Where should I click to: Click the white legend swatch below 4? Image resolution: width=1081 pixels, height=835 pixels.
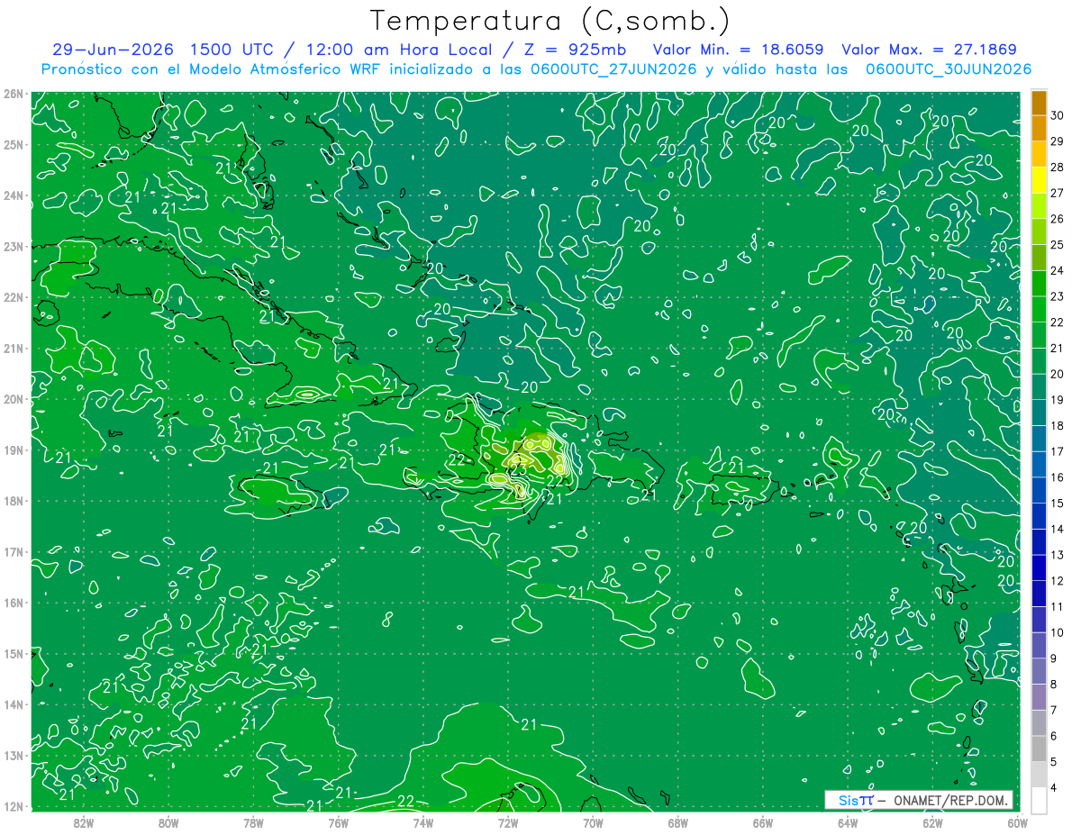point(1039,800)
